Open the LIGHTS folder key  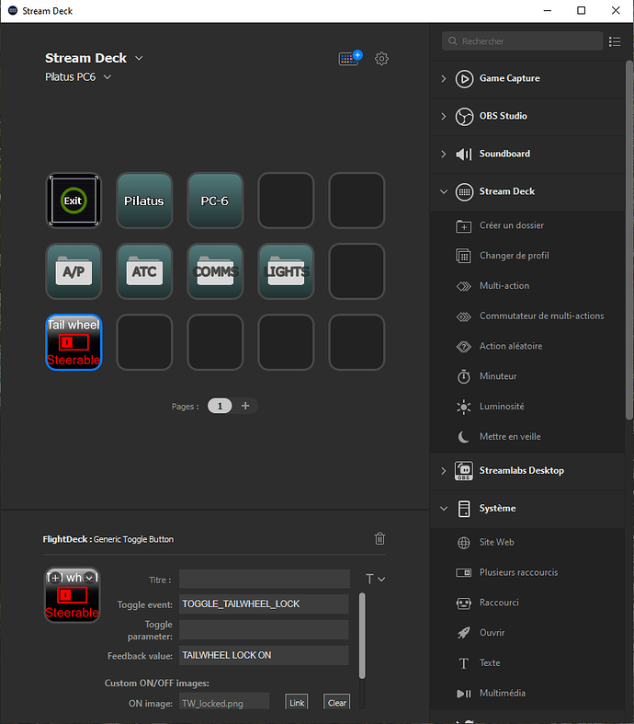286,271
